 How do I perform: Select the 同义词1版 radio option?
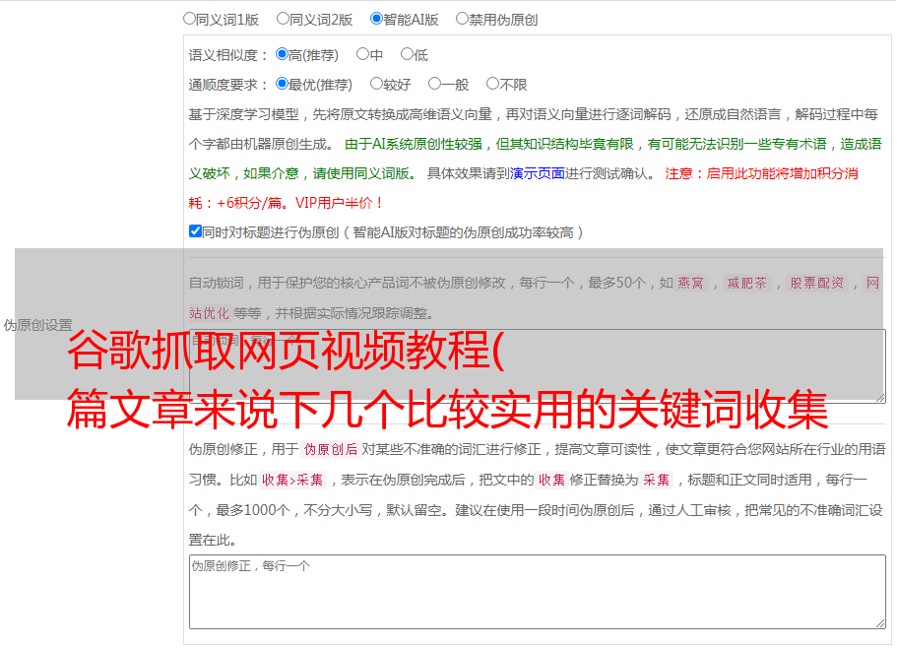tap(189, 19)
